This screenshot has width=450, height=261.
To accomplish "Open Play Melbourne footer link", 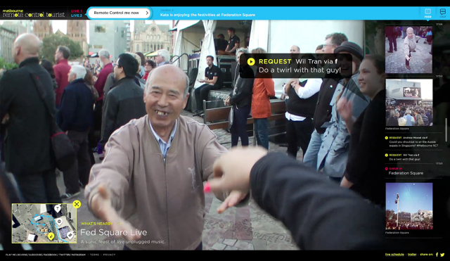I will coord(16,255).
